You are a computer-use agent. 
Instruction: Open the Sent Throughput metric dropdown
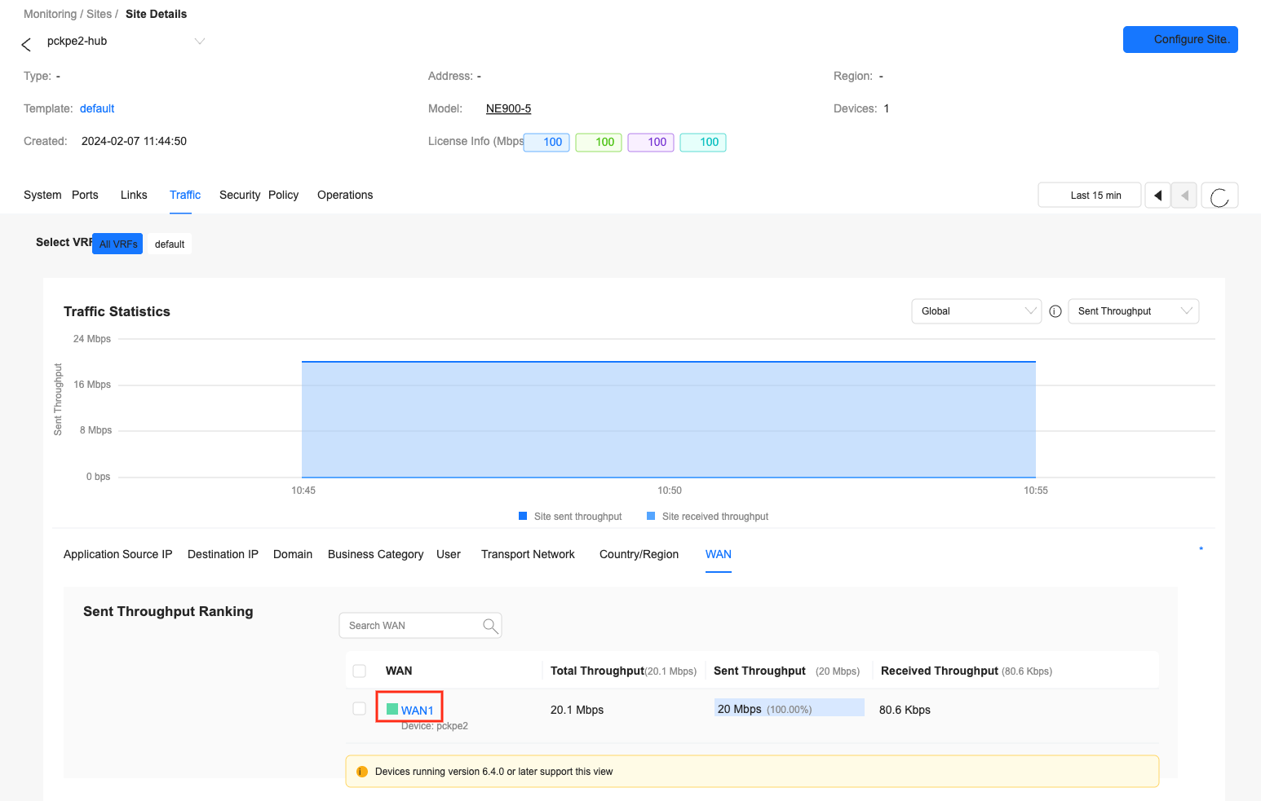[x=1134, y=311]
